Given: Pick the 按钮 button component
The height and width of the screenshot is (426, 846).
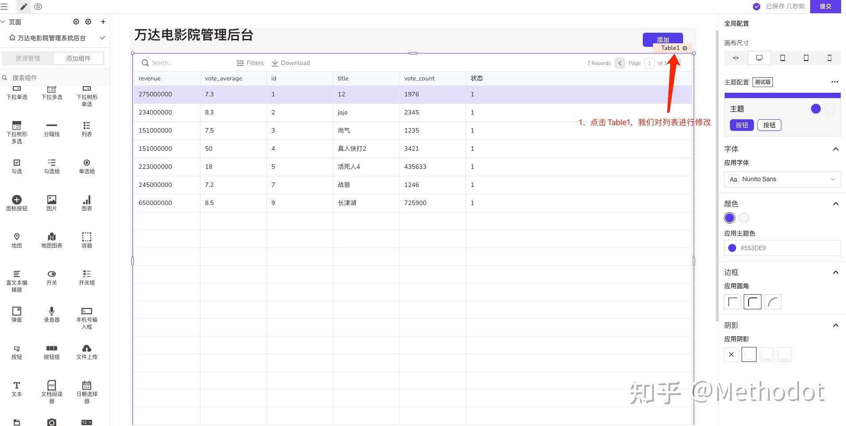Looking at the screenshot, I should [x=17, y=352].
